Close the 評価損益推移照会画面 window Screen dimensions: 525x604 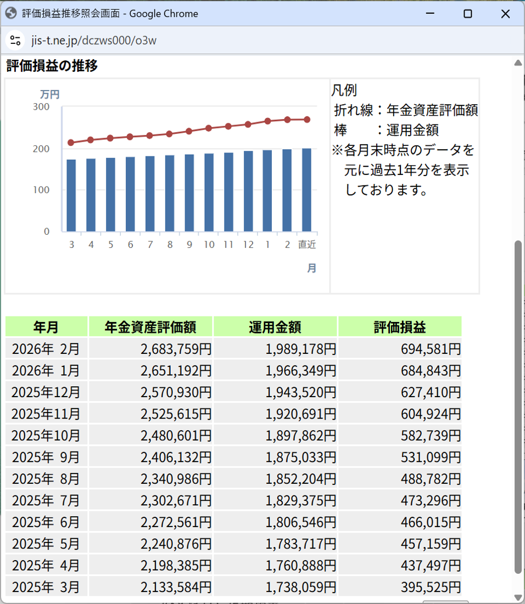505,14
